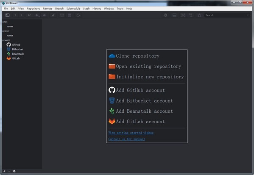Click Clone repository text

(x=138, y=56)
